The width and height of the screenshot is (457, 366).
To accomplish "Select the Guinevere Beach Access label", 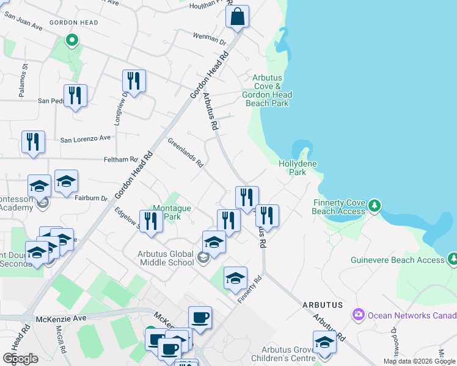I will [x=398, y=260].
